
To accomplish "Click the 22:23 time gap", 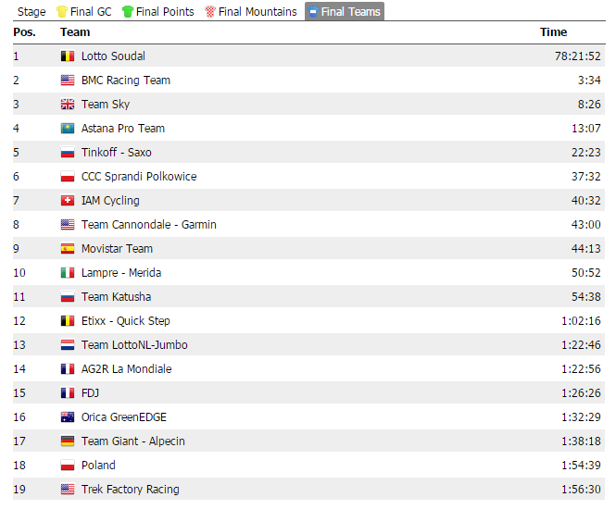I will point(585,153).
